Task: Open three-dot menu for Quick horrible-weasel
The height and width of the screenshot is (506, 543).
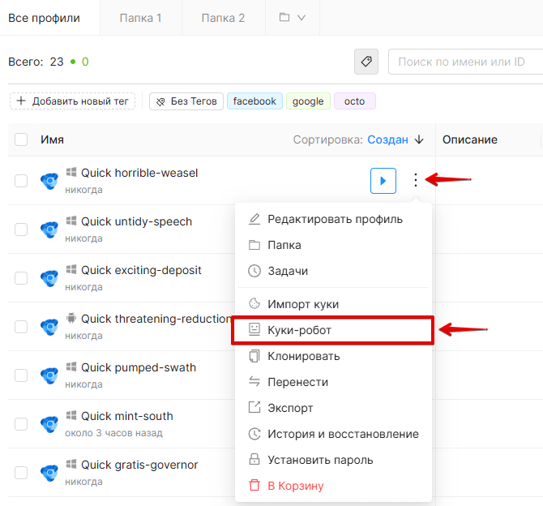Action: tap(416, 180)
